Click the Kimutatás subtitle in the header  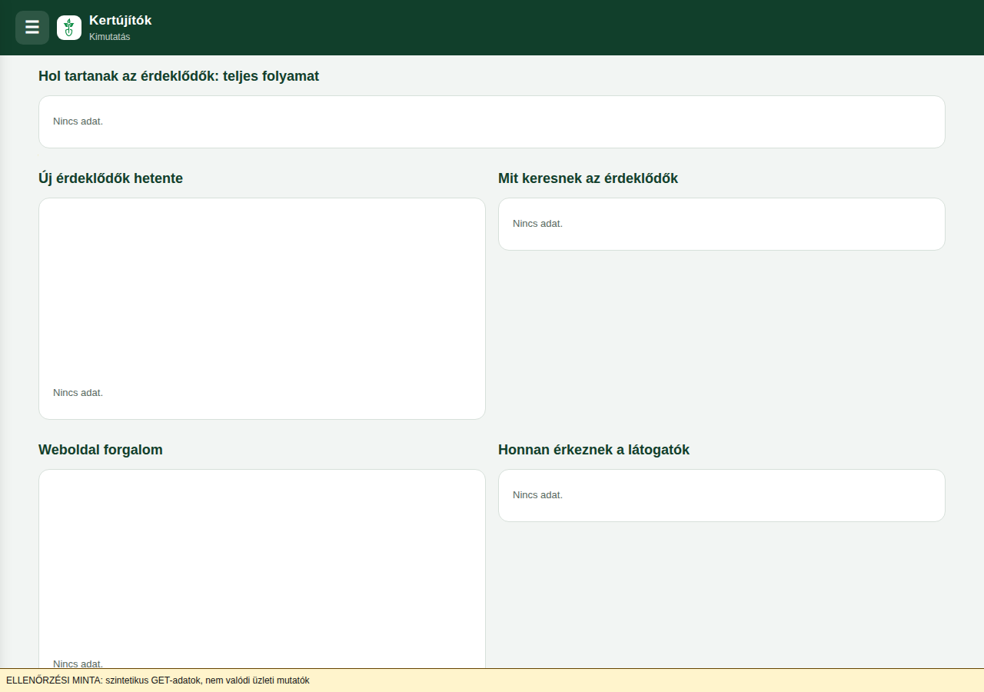pyautogui.click(x=110, y=37)
